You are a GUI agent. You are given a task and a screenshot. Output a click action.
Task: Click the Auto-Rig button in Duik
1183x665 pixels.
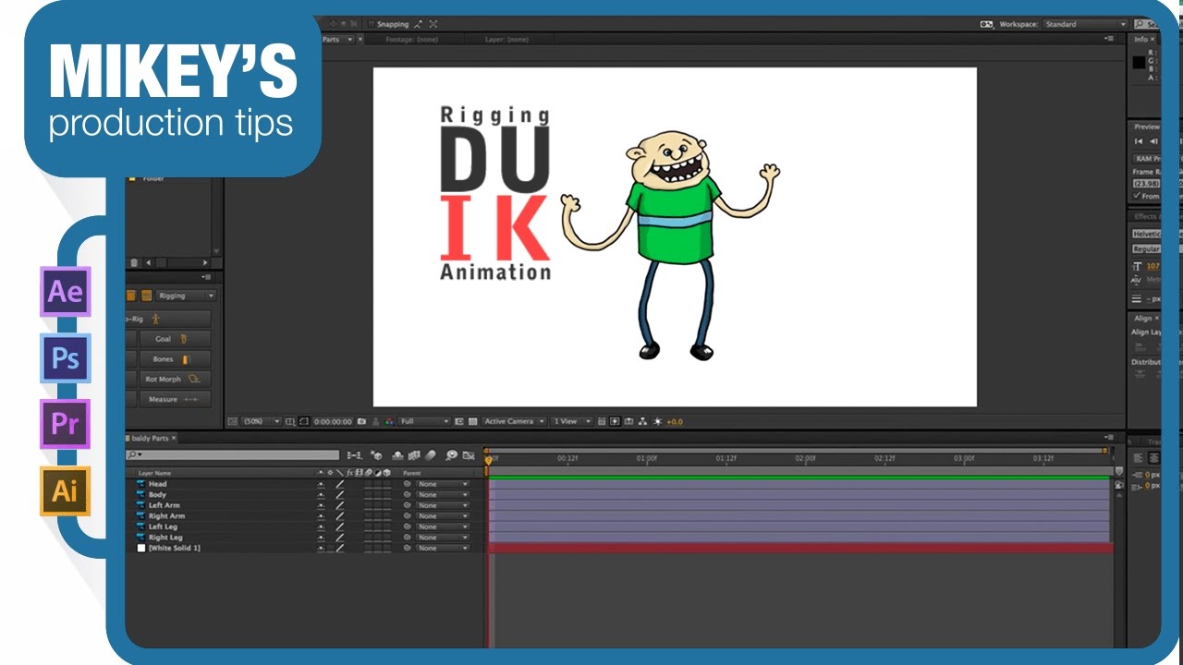point(168,318)
